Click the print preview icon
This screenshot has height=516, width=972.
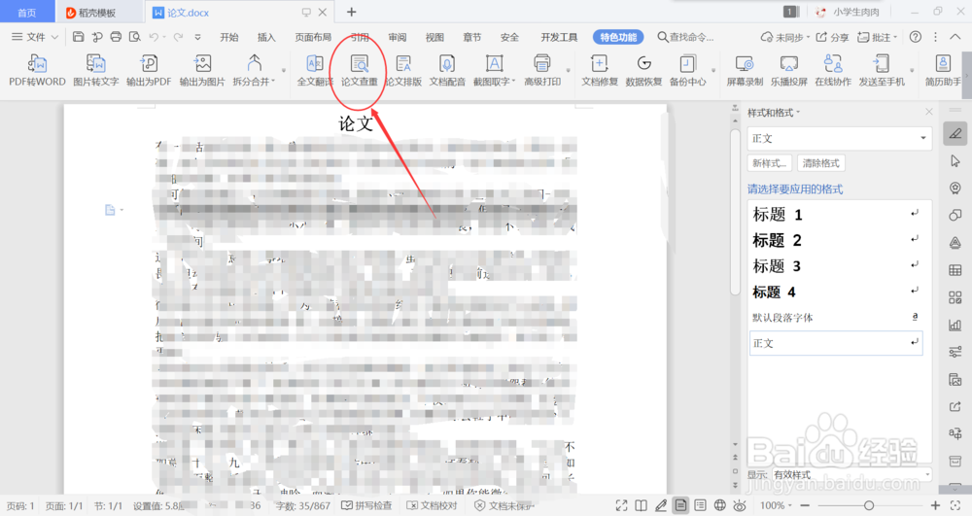pos(134,37)
